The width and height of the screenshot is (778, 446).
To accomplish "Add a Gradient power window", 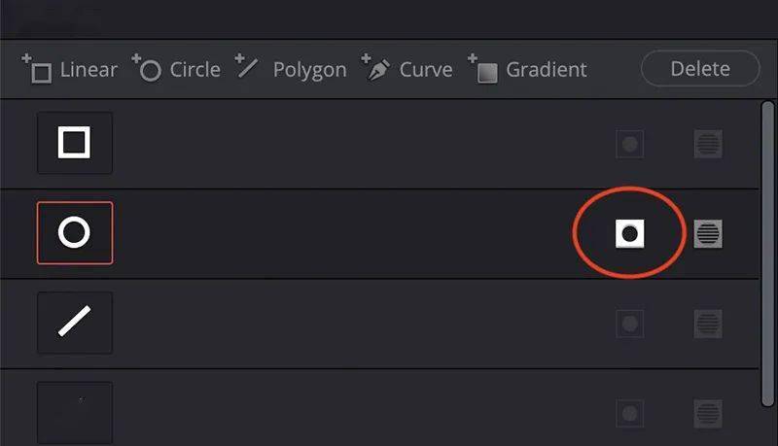I will pyautogui.click(x=528, y=70).
